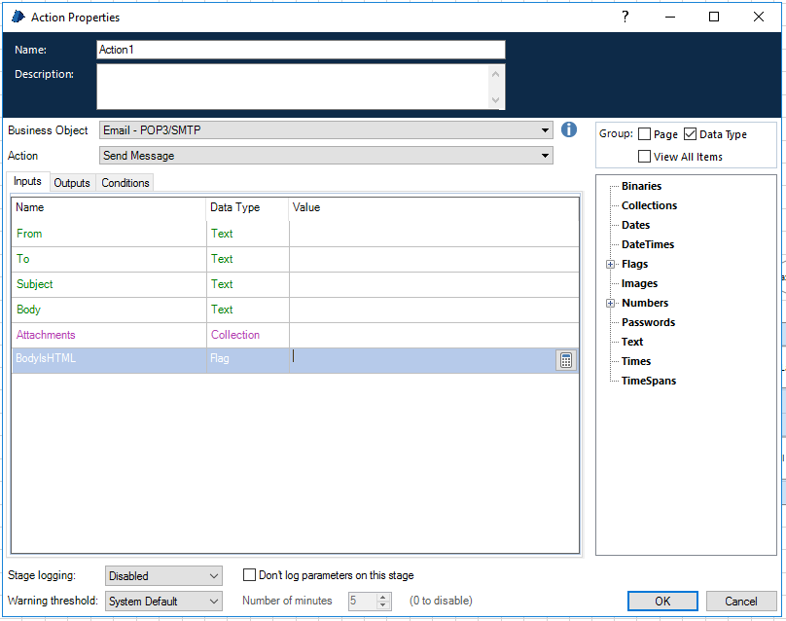
Task: Select the Passwords tree item
Action: pos(648,322)
